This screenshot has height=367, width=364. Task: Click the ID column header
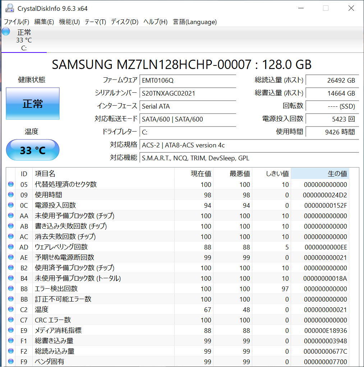tap(24, 174)
